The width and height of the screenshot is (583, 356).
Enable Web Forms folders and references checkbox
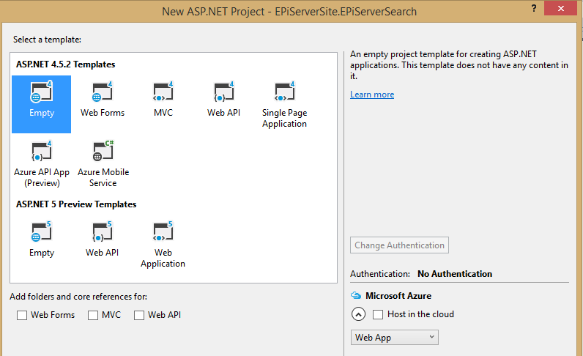pos(22,315)
